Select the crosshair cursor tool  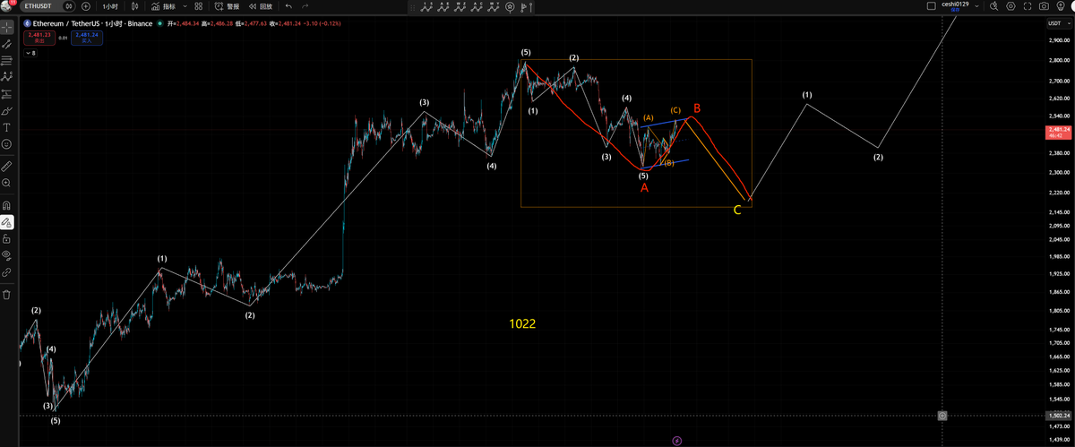tap(6, 28)
